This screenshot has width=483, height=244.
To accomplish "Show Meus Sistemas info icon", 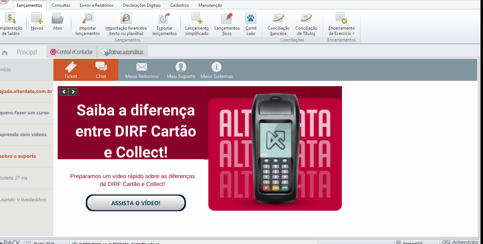I will (x=217, y=70).
